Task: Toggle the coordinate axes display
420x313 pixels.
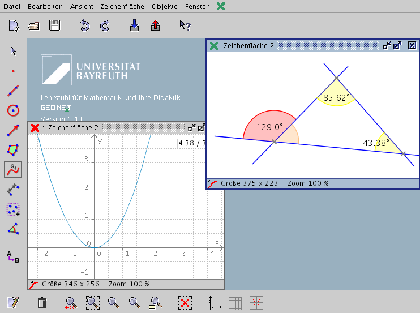Action: click(215, 303)
